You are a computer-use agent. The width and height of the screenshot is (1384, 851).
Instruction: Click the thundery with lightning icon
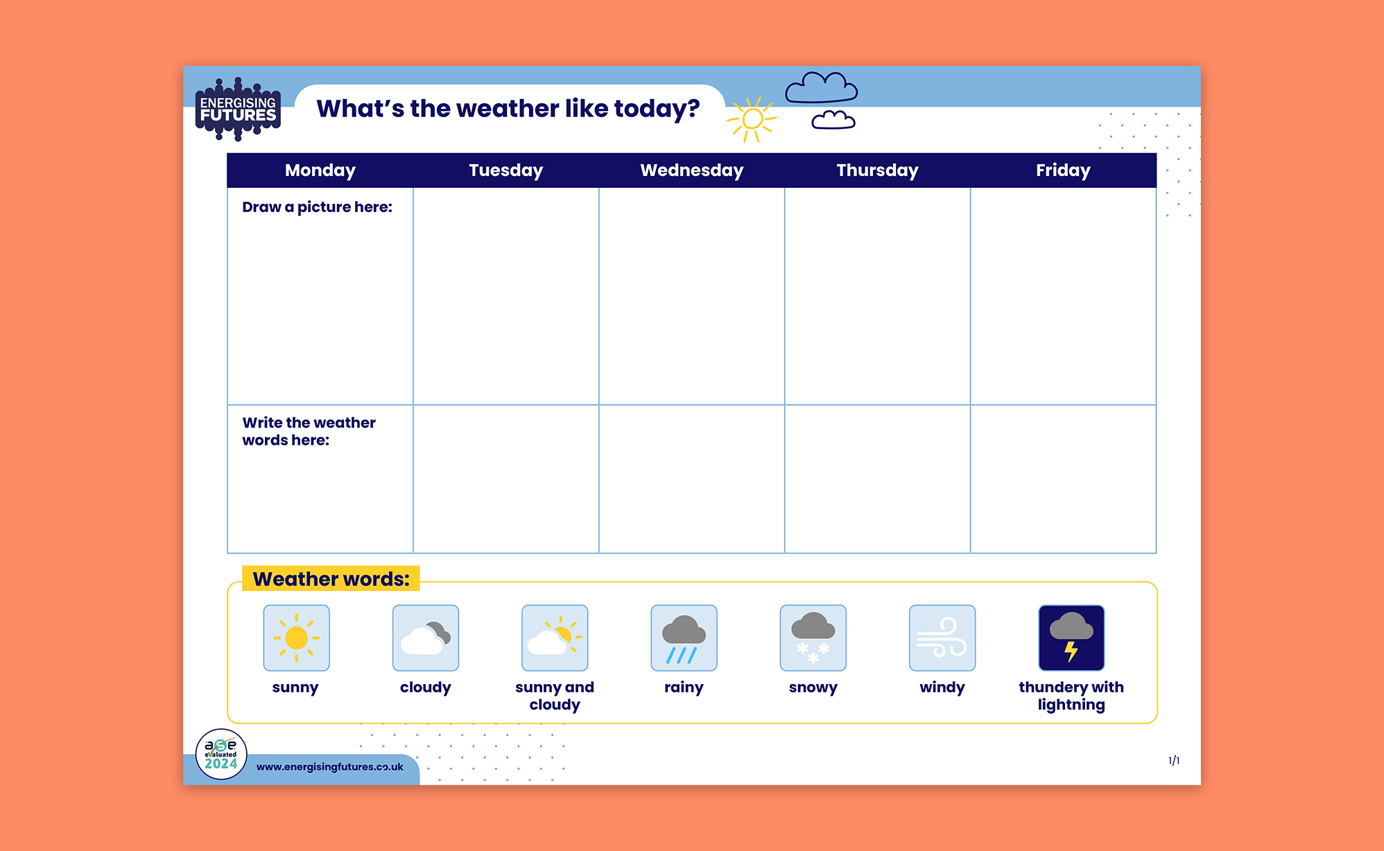pyautogui.click(x=1071, y=638)
